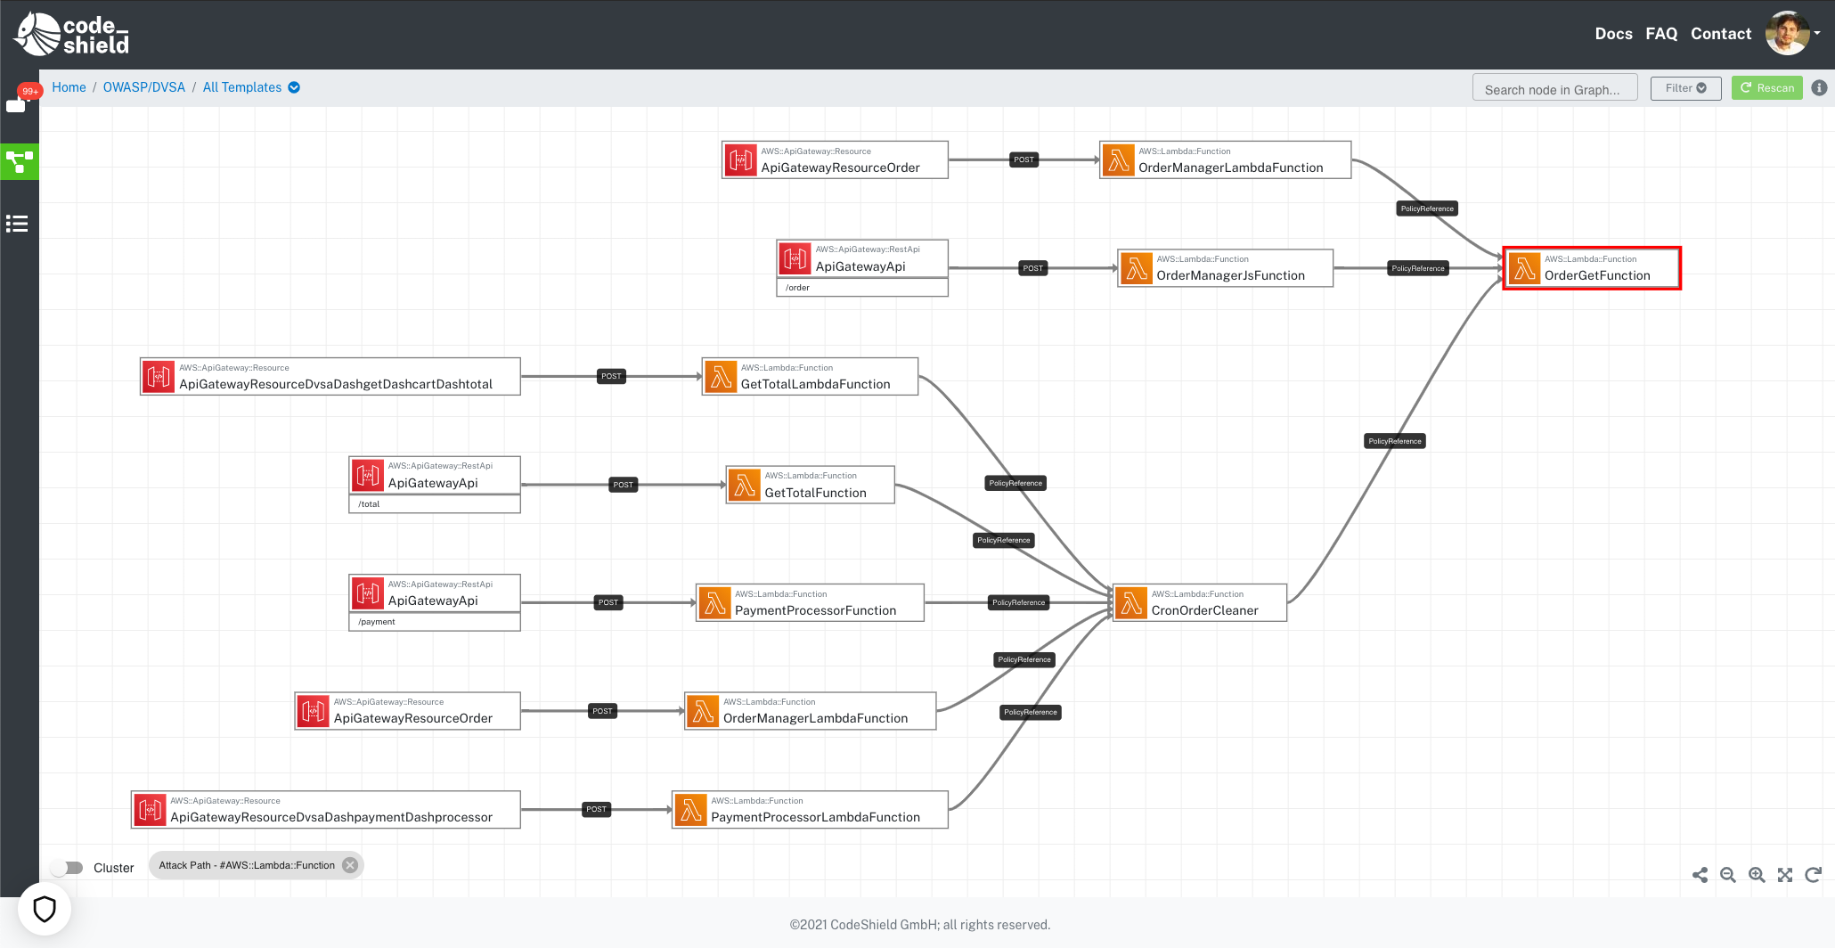This screenshot has width=1835, height=948.
Task: Open the list view sidebar icon
Action: point(17,224)
